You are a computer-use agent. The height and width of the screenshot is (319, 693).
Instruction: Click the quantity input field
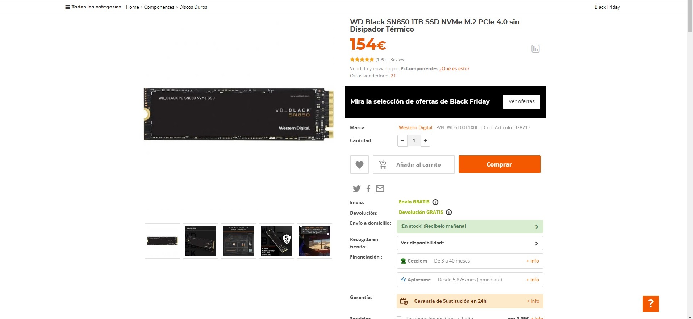414,140
